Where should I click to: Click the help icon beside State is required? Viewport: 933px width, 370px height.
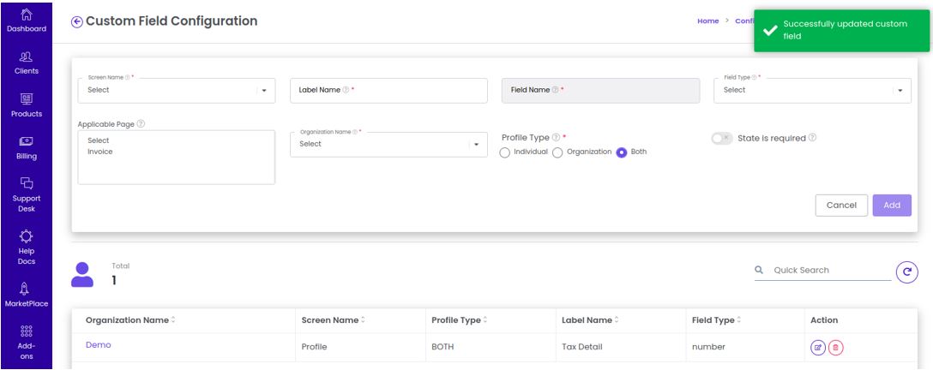pyautogui.click(x=812, y=137)
